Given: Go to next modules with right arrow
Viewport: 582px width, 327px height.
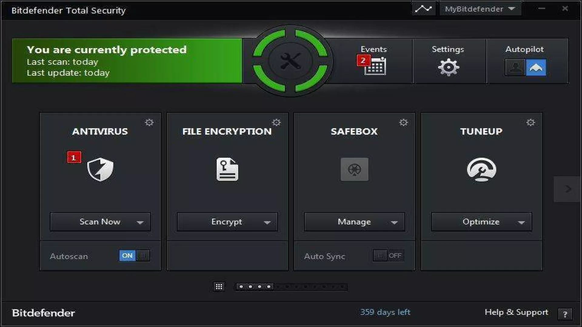Looking at the screenshot, I should 567,189.
